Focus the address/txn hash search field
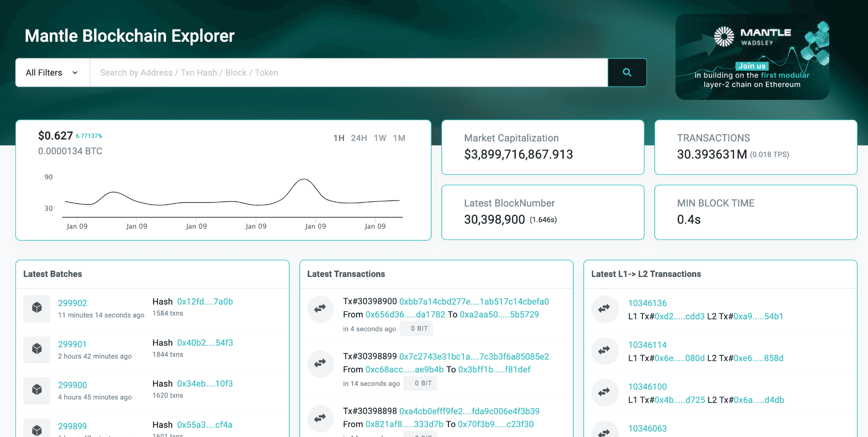 click(349, 72)
